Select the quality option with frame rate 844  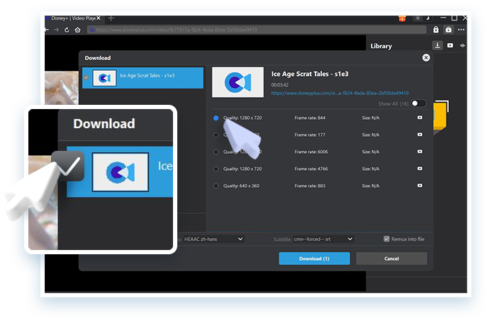coord(216,118)
